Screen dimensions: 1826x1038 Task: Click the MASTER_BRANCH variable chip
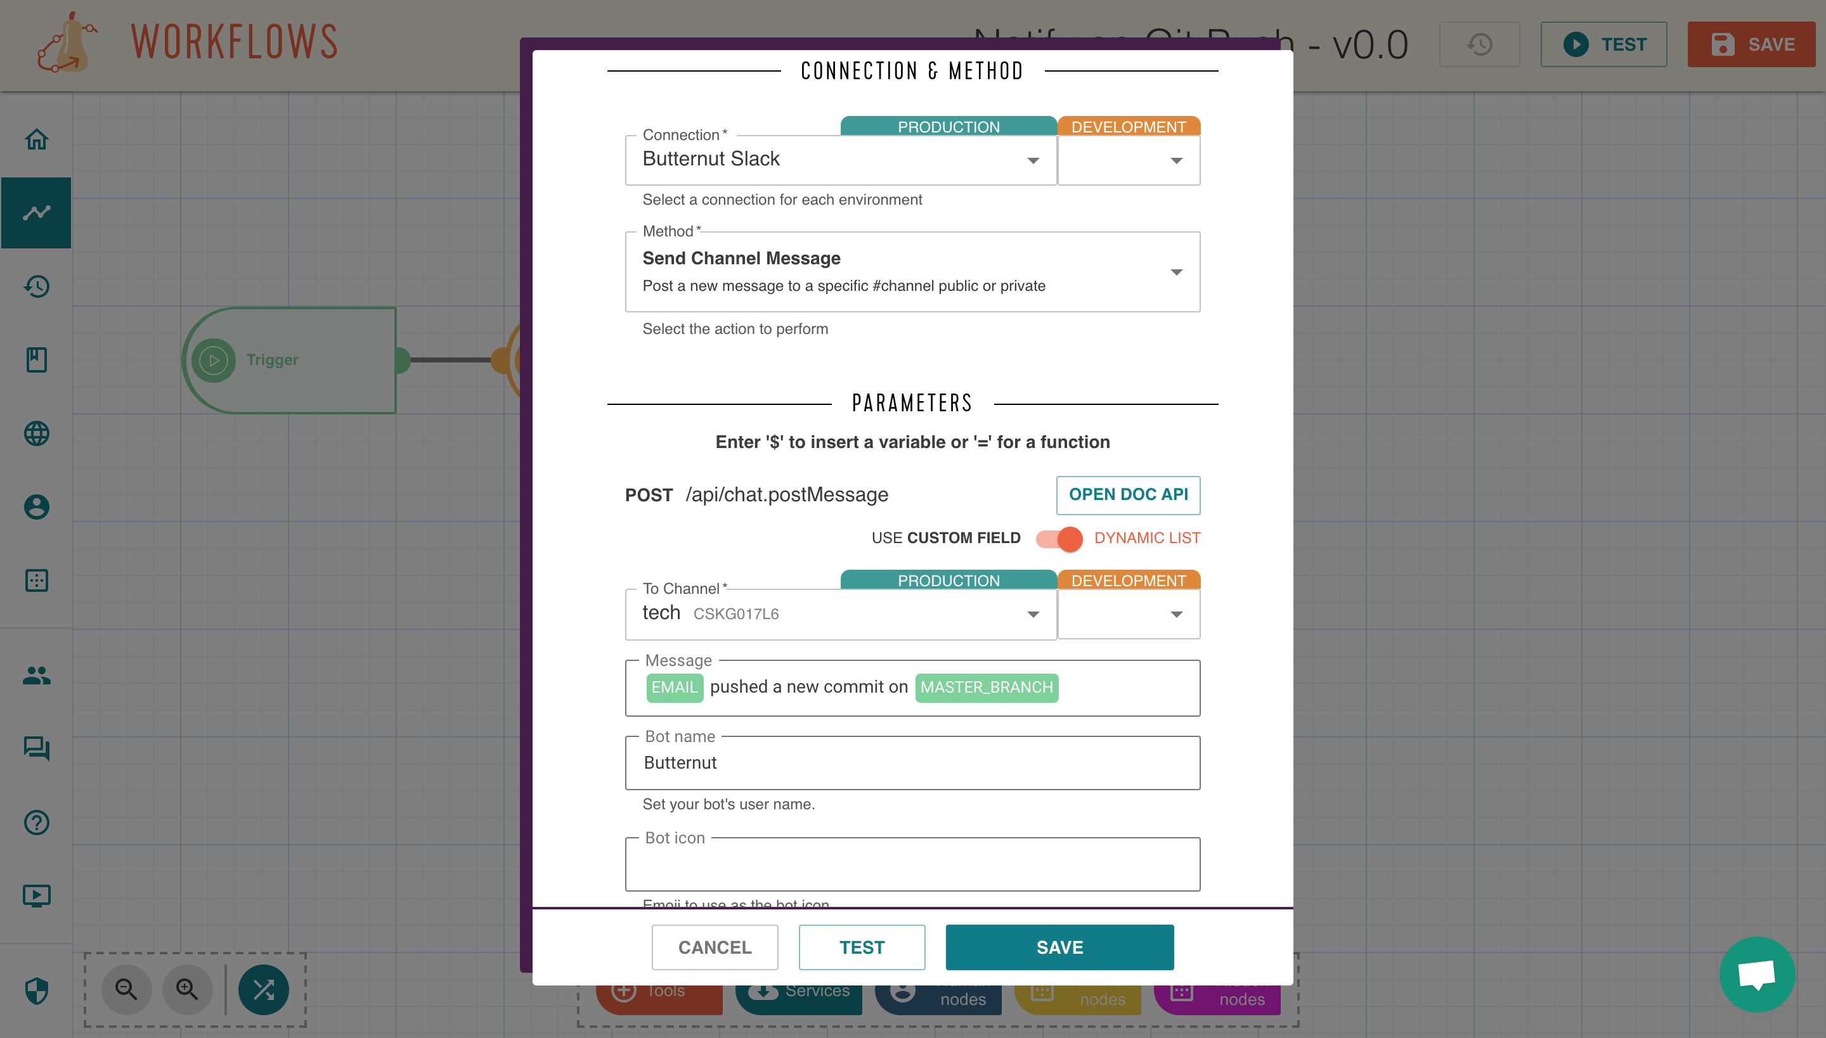coord(987,688)
